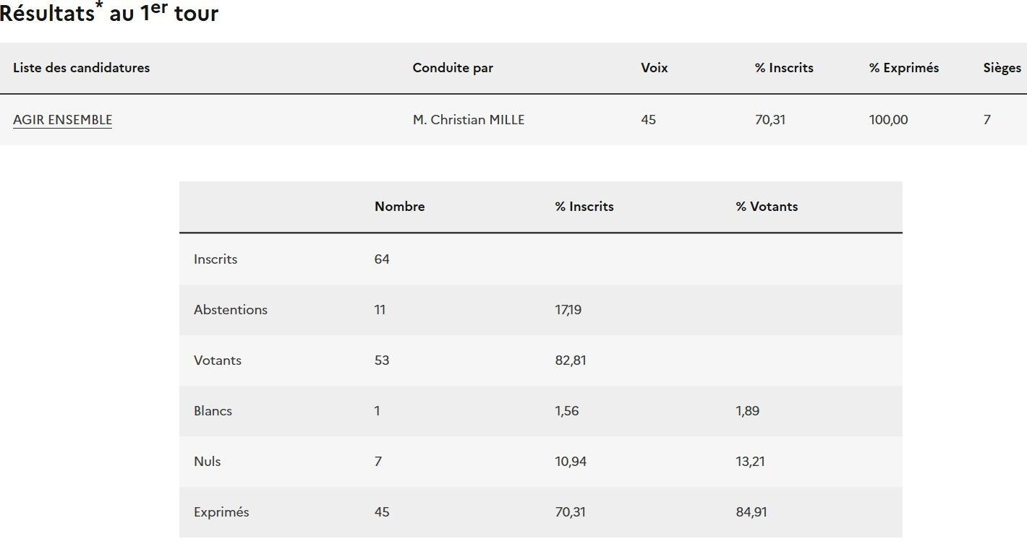This screenshot has height=544, width=1027.
Task: Click the 82,81 votants percentage
Action: pyautogui.click(x=570, y=360)
